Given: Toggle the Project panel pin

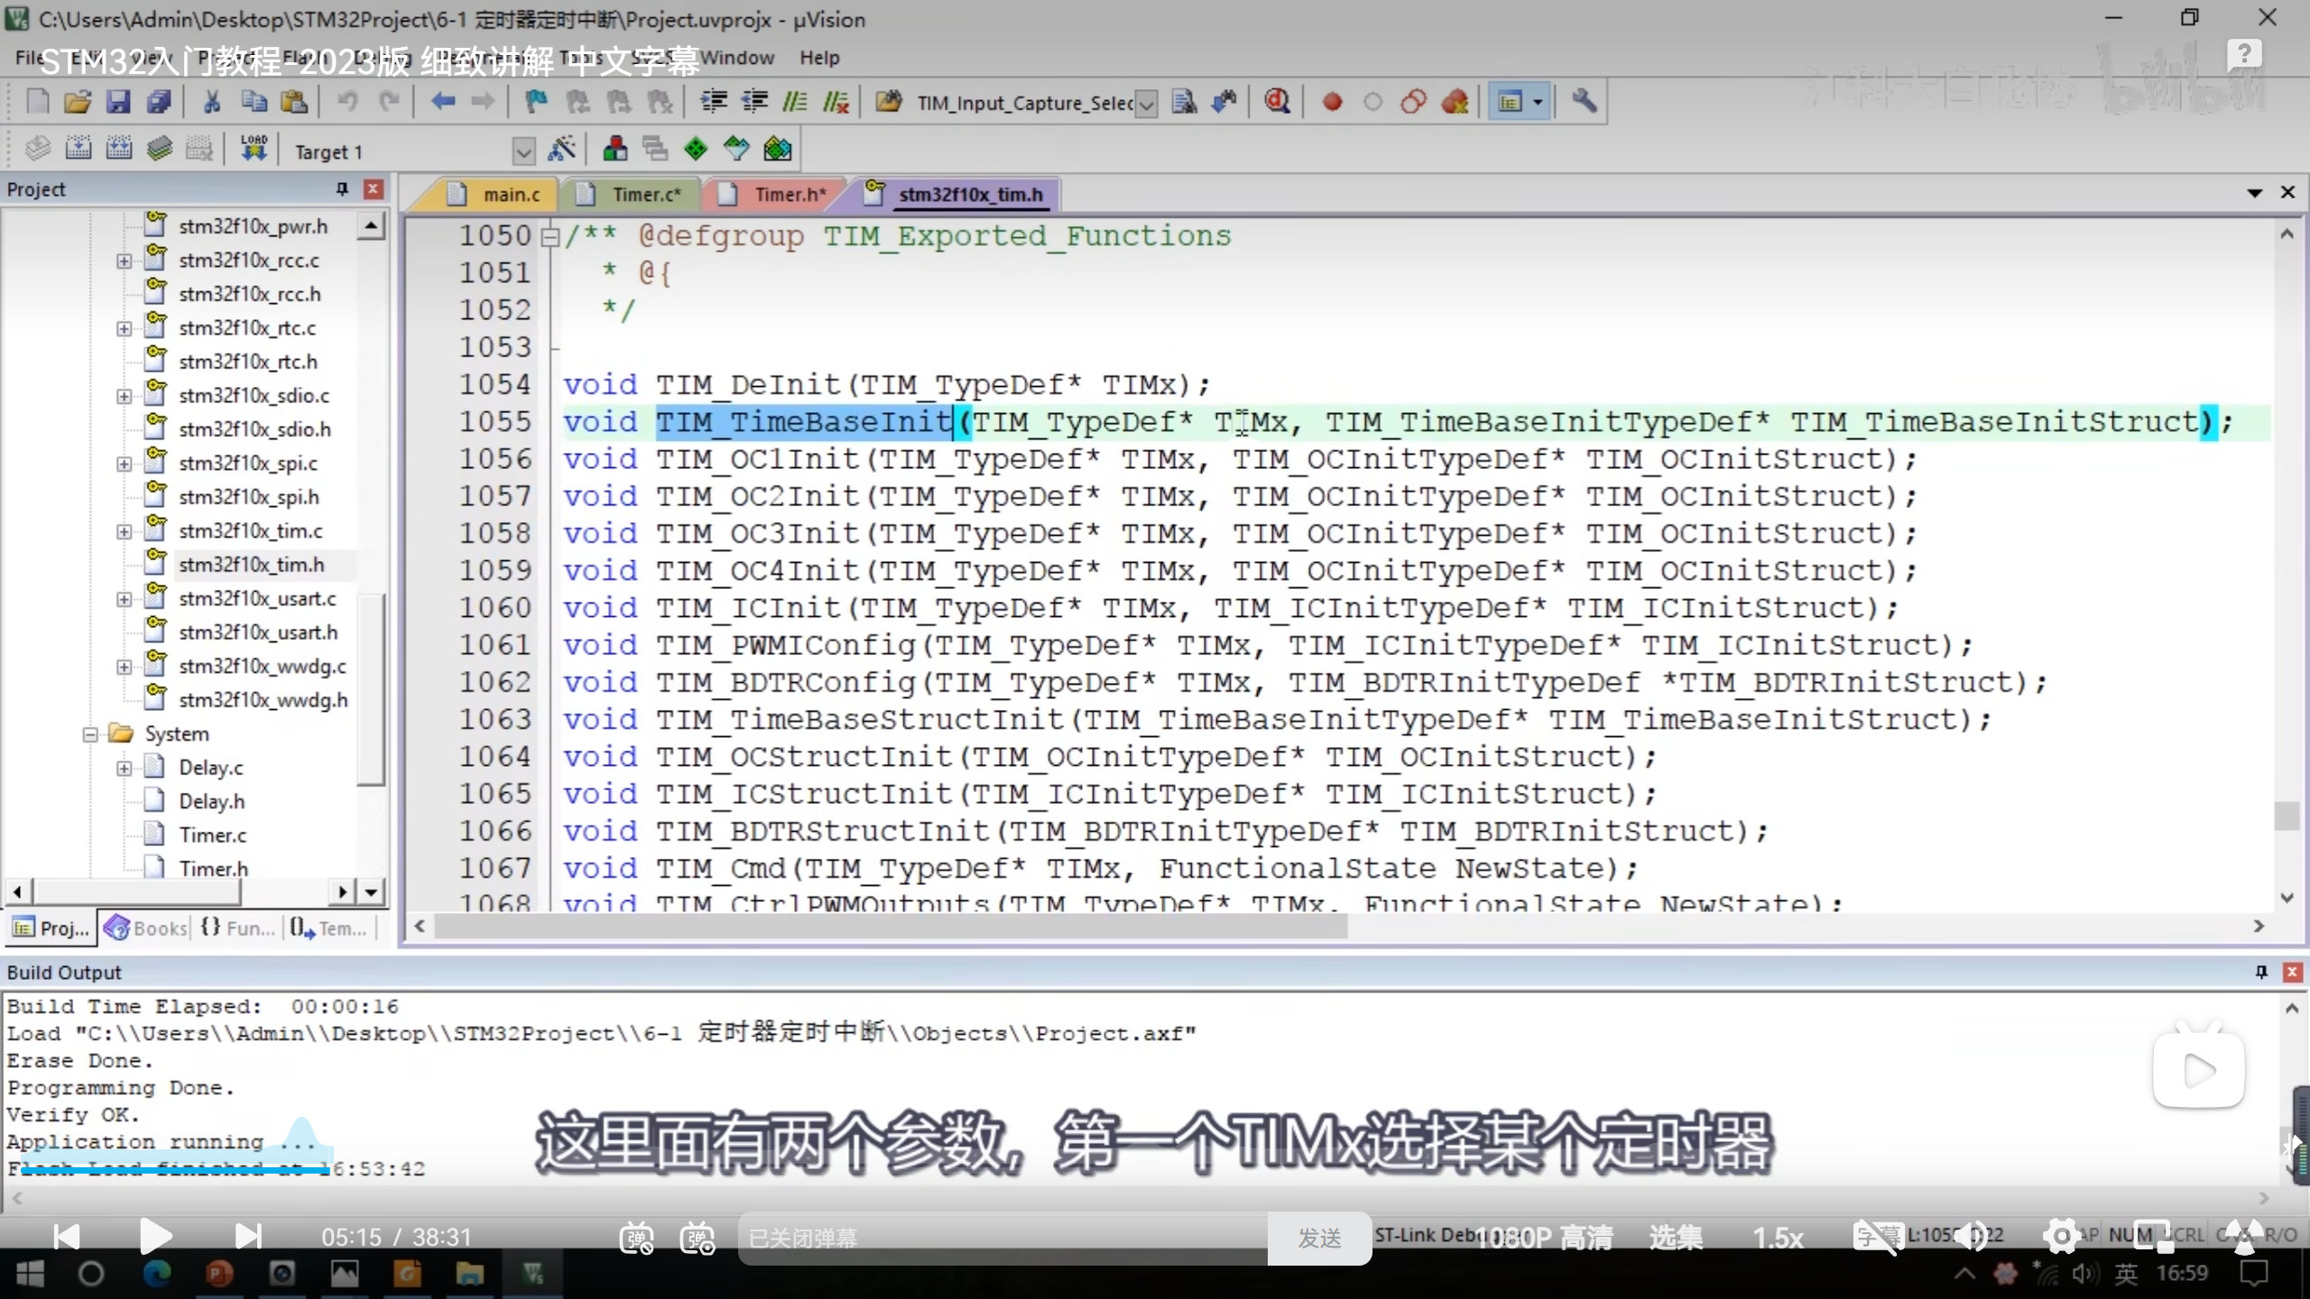Looking at the screenshot, I should click(x=342, y=189).
